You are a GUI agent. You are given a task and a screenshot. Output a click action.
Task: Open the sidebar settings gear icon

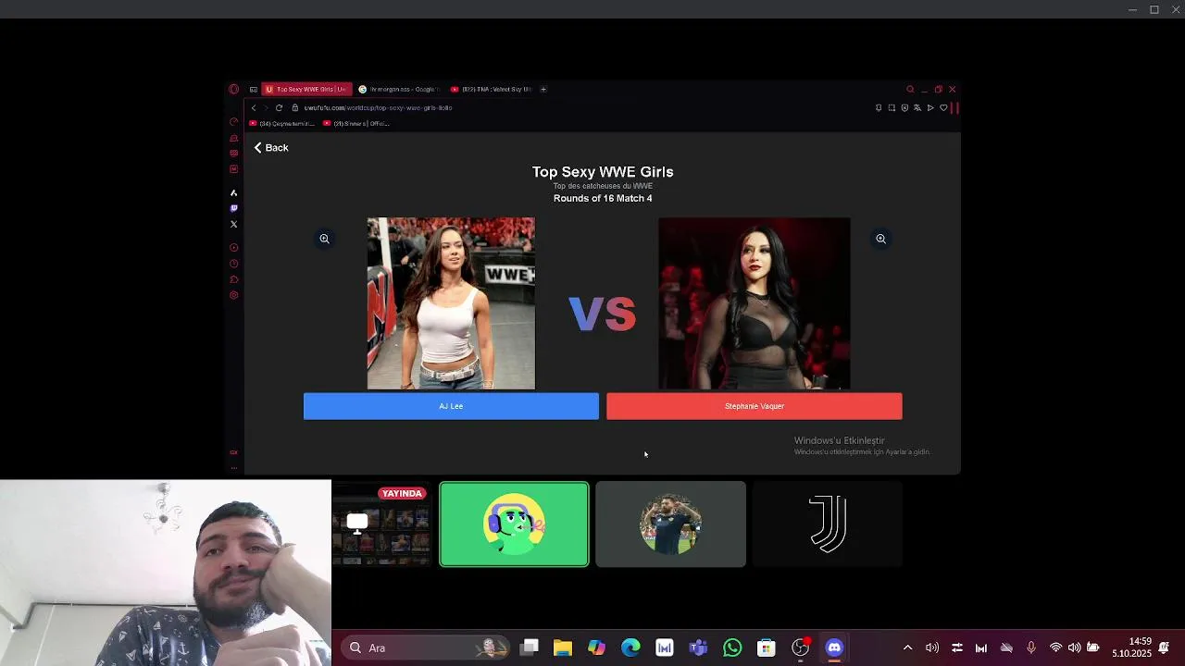point(233,295)
